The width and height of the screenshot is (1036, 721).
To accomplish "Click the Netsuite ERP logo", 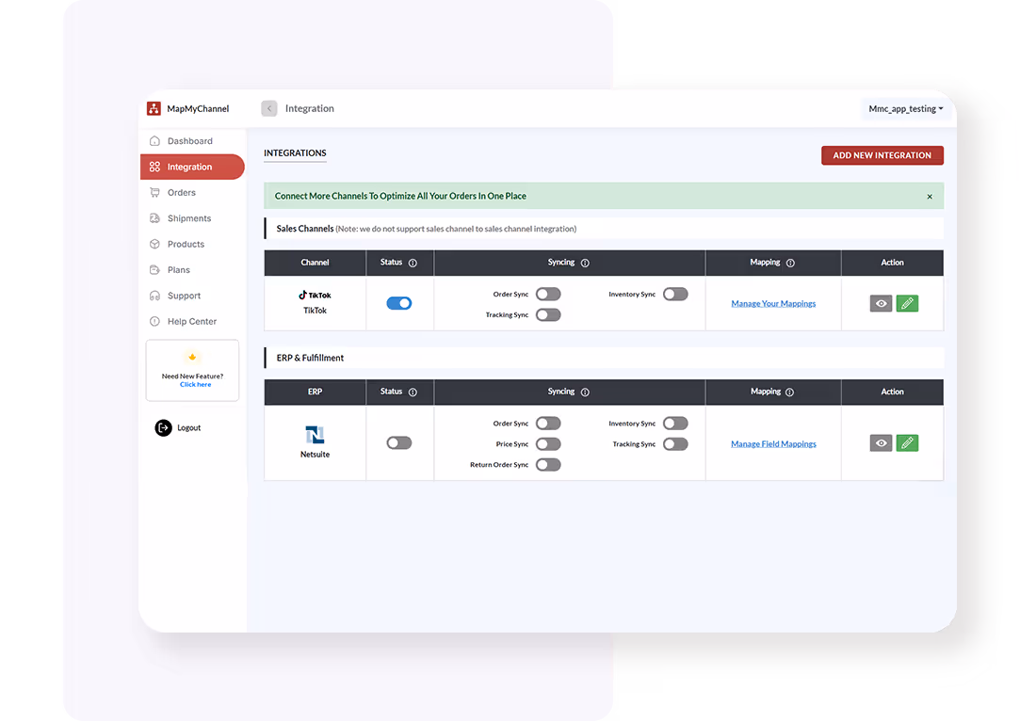I will (315, 435).
